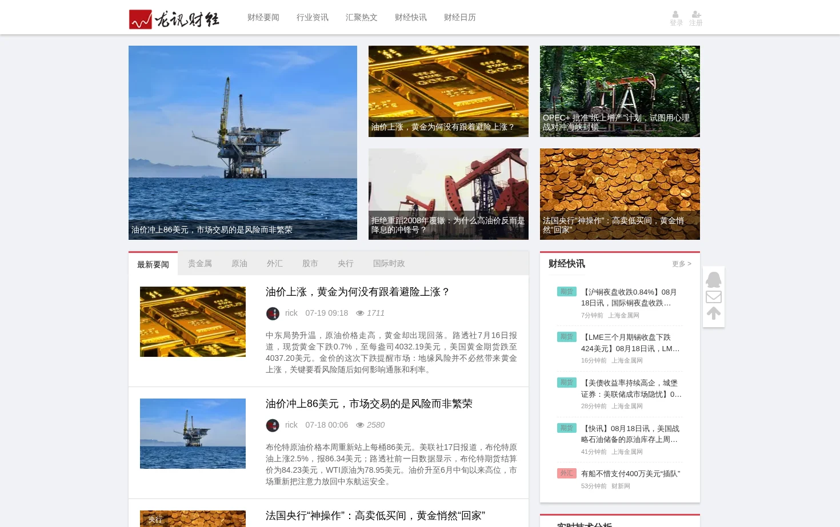
Task: Open the red pumpjacks 拒绝重蹈2008 banner
Action: 449,194
